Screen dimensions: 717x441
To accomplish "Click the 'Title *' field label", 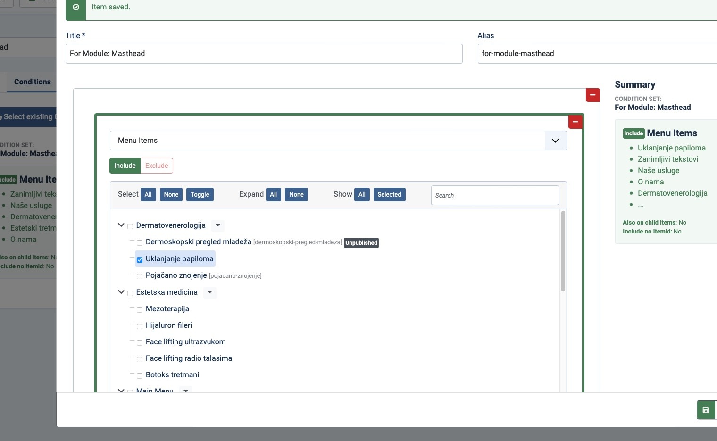I will click(x=75, y=36).
